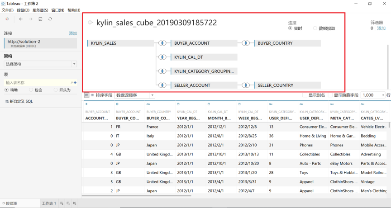
Task: Click 添加 under 筛选器
Action: [x=381, y=28]
